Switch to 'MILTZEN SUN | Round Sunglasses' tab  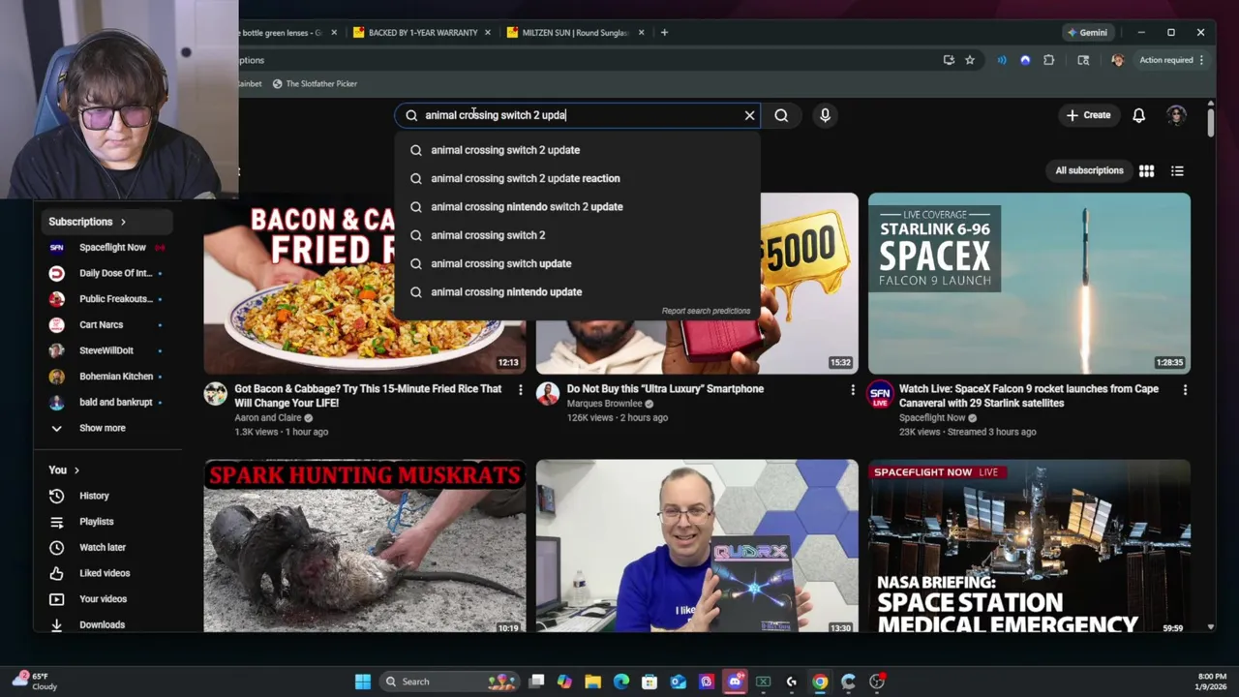tap(575, 33)
